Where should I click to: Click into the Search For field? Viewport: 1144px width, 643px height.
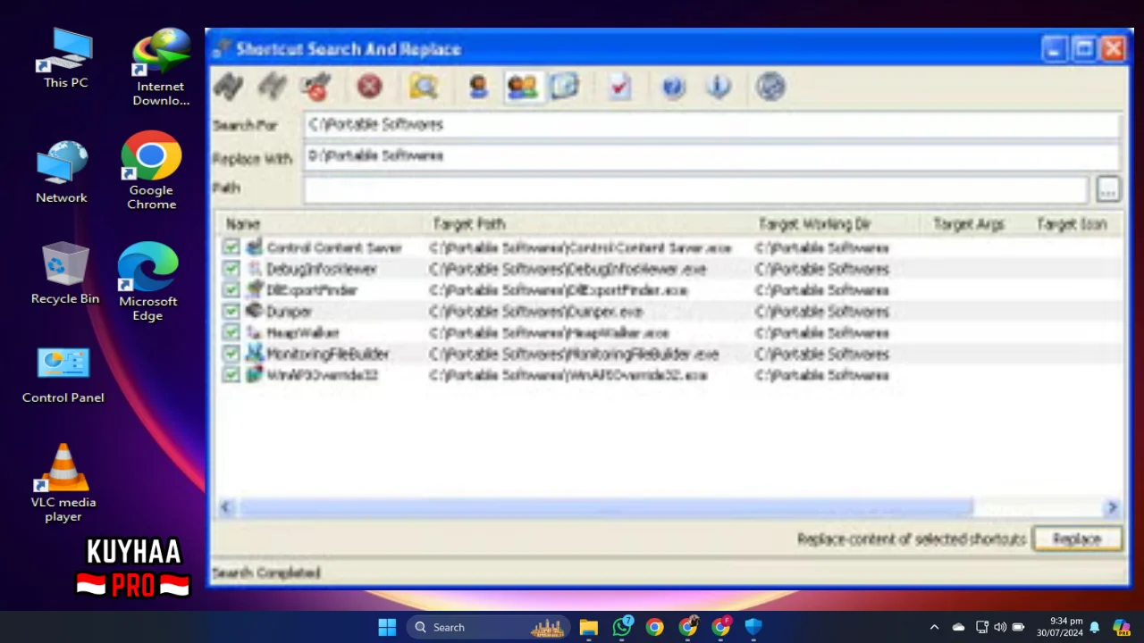click(x=711, y=125)
